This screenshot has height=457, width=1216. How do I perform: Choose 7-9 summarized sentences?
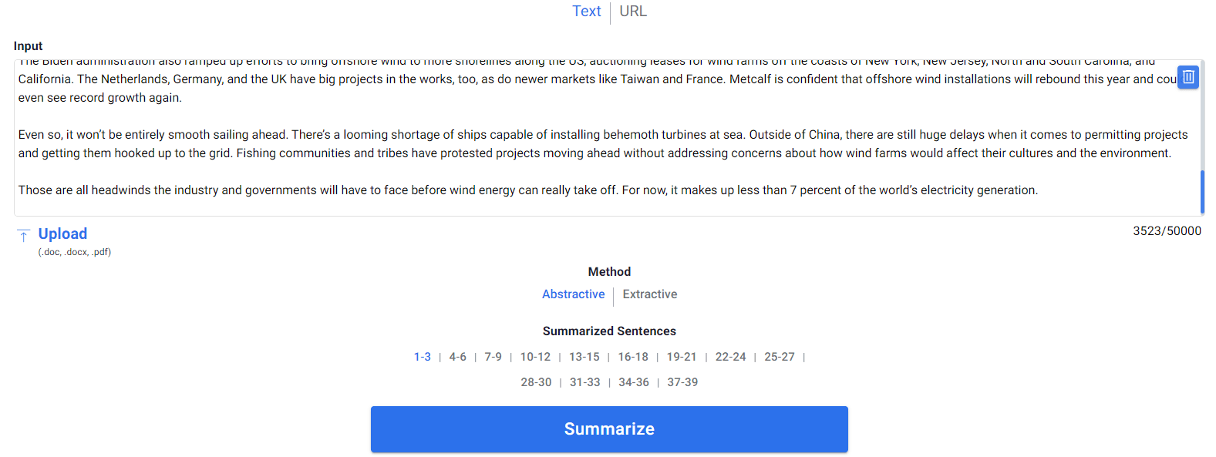tap(493, 357)
